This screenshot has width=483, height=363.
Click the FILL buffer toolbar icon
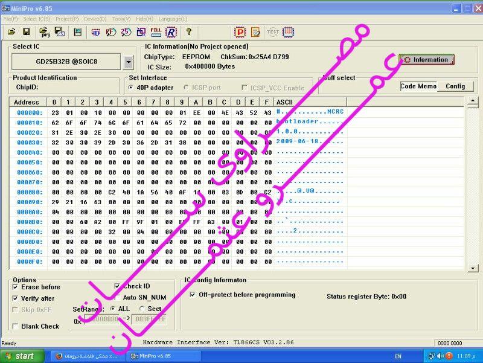[156, 32]
